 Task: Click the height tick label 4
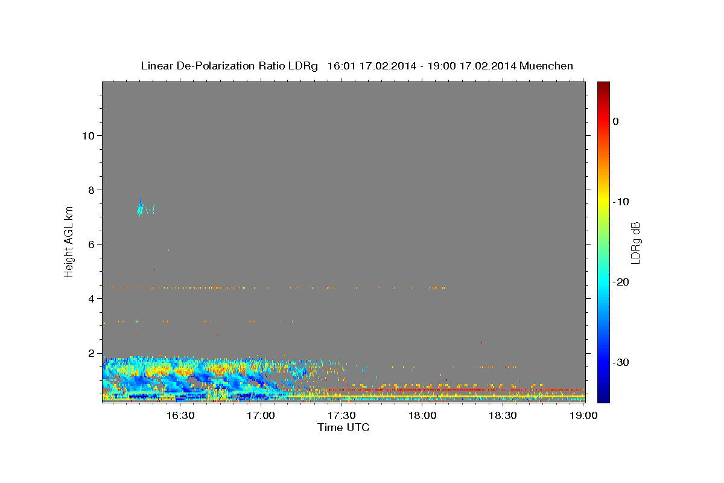pyautogui.click(x=90, y=298)
